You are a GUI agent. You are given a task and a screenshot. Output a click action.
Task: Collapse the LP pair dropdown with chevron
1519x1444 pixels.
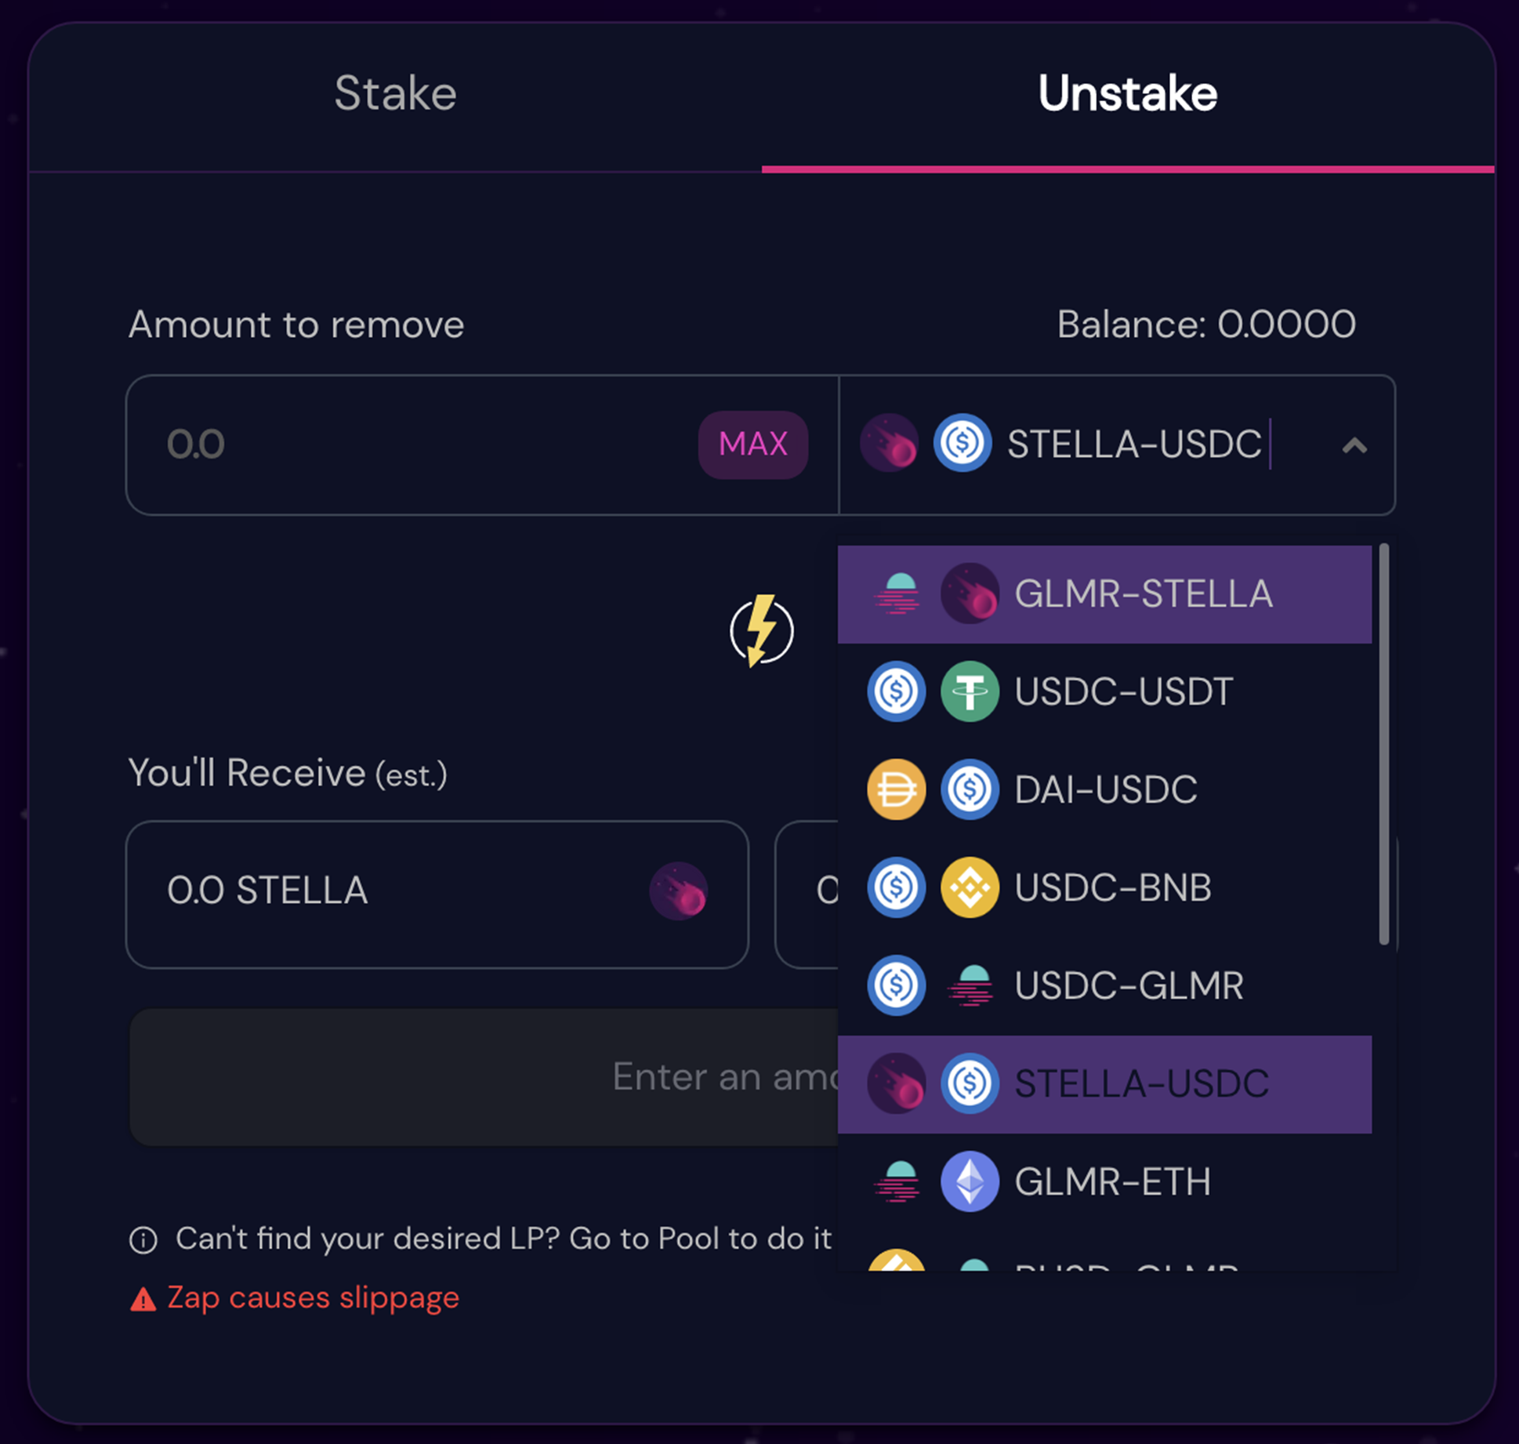click(1354, 445)
